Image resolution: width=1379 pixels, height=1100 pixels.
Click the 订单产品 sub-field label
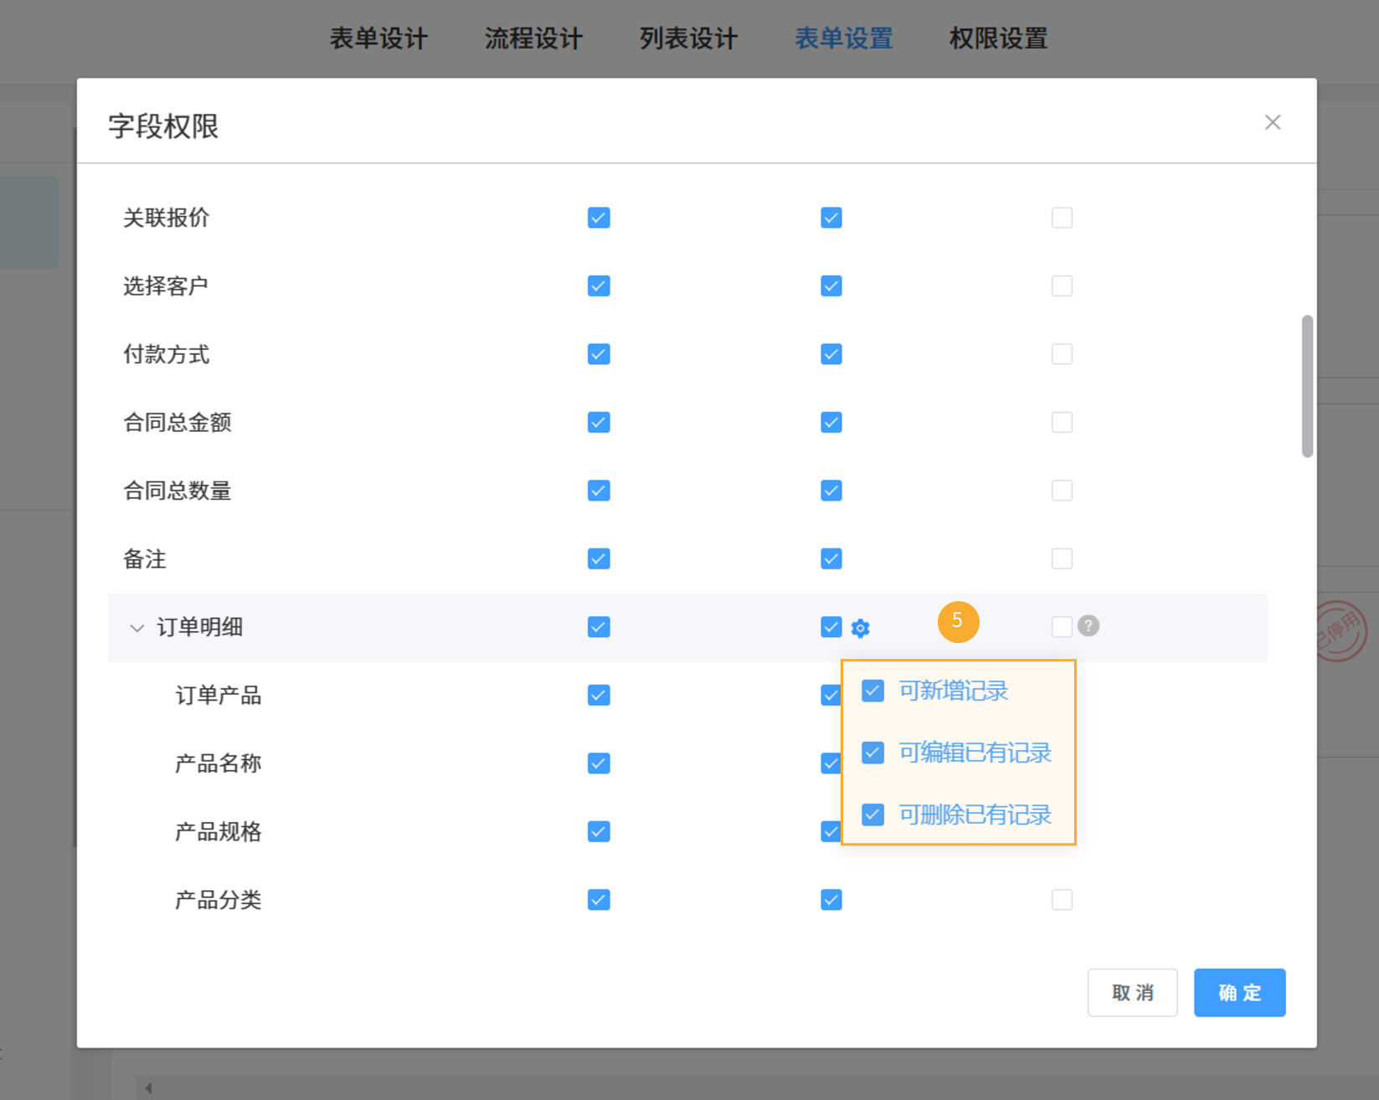pos(218,695)
